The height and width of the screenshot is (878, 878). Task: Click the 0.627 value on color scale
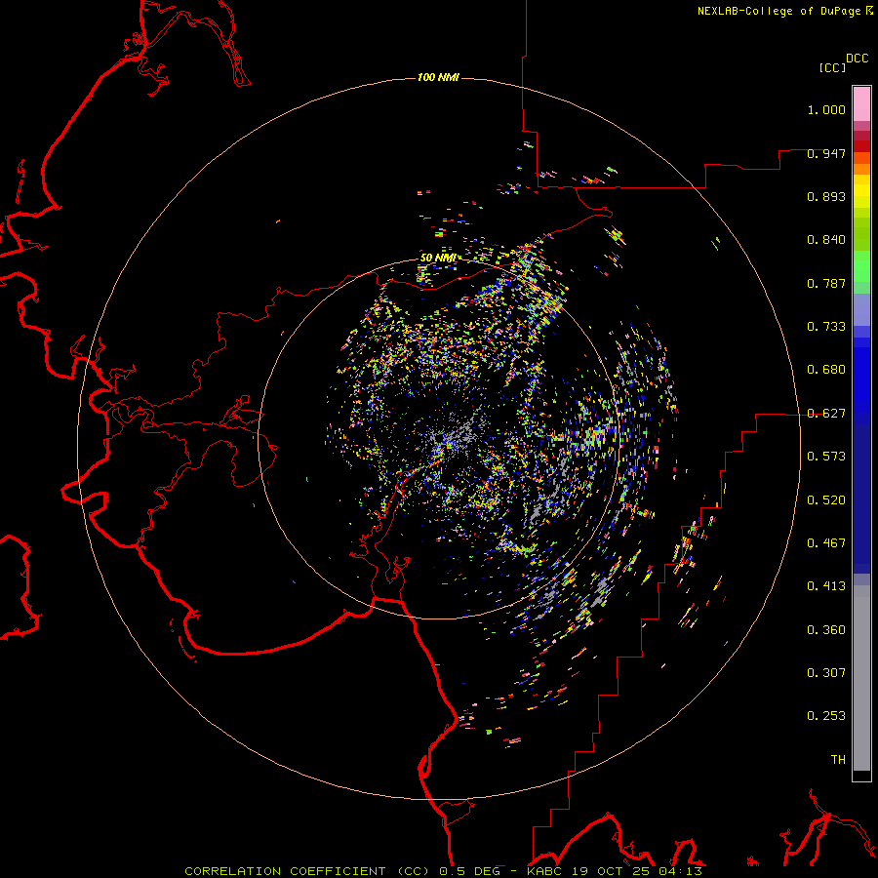[826, 414]
